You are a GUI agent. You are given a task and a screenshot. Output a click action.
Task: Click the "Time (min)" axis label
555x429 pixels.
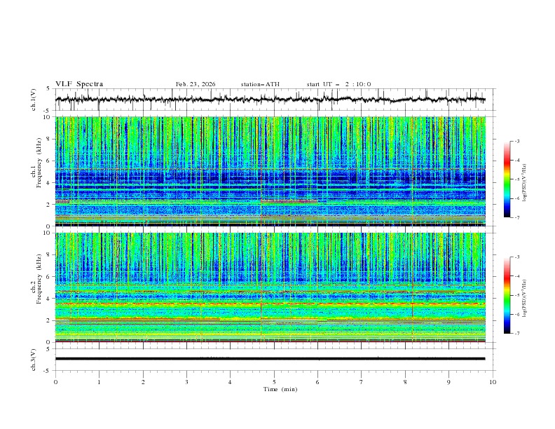click(280, 389)
